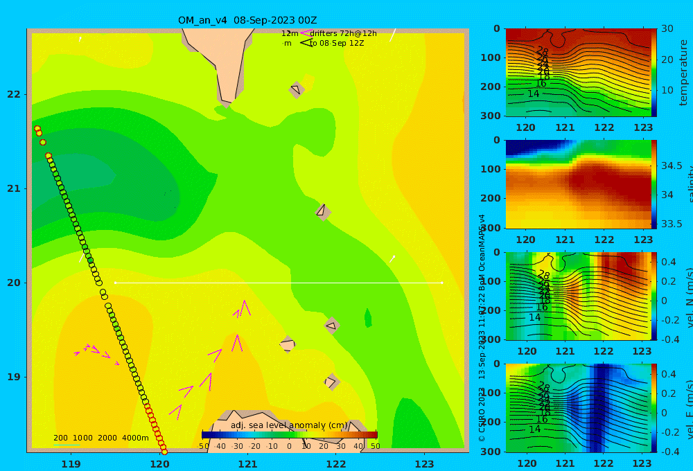Click the vertical "© CSIRO 2023" copyright text
Screen dimensions: 693x471
[x=482, y=414]
